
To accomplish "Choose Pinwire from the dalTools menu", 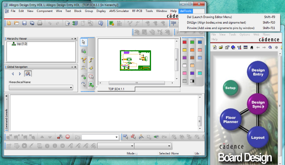I will 221,28.
